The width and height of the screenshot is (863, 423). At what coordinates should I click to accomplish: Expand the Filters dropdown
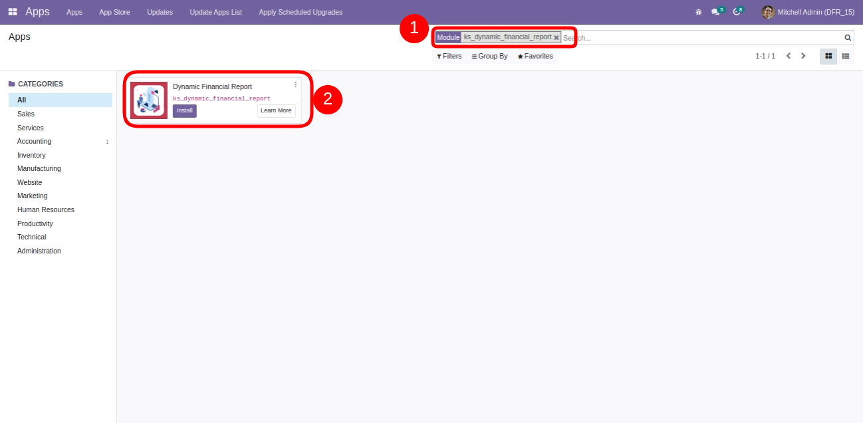coord(449,57)
